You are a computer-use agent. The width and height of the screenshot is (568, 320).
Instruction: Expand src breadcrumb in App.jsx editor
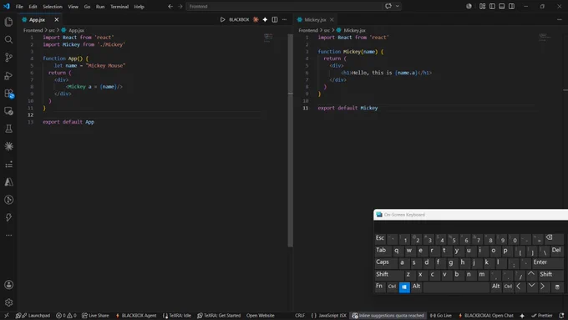[x=52, y=30]
